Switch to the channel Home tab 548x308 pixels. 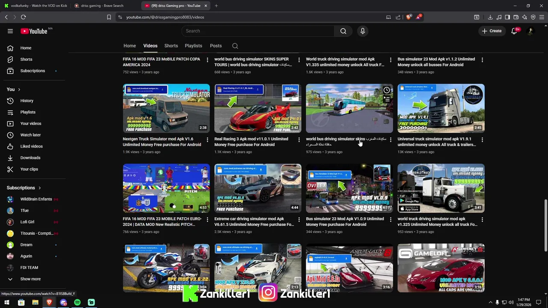tap(130, 46)
